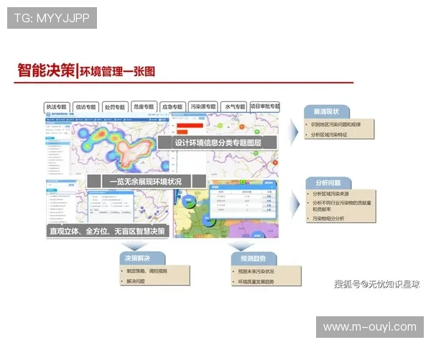The height and width of the screenshot is (345, 431).
Task: Select the 危废专题 tab
Action: (x=144, y=106)
